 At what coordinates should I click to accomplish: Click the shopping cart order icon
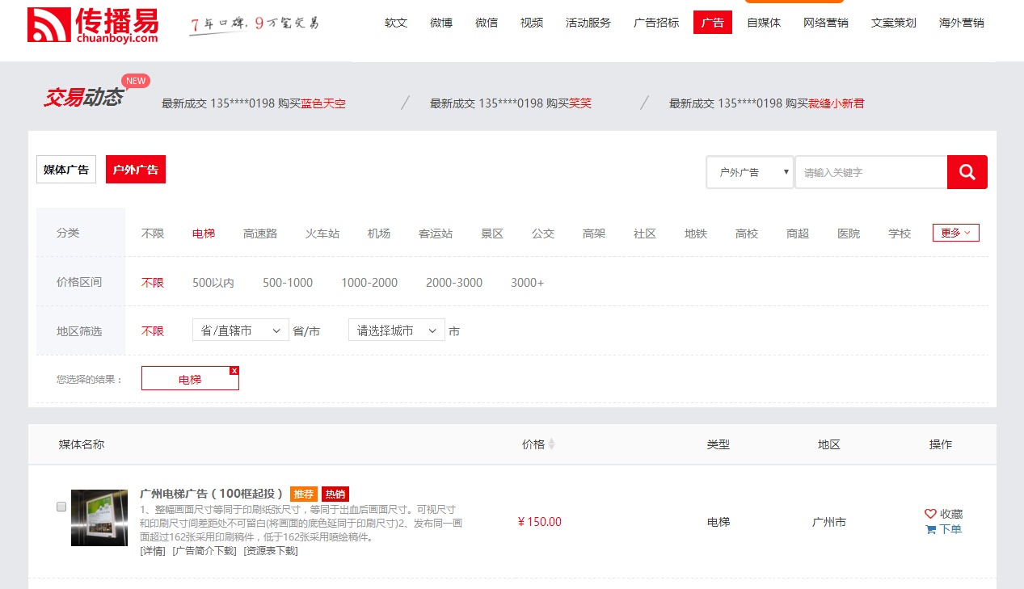pyautogui.click(x=930, y=529)
